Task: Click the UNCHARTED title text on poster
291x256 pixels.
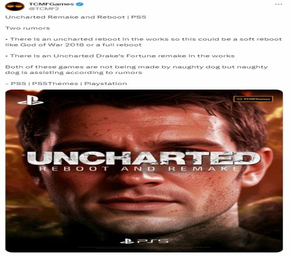Action: 144,158
